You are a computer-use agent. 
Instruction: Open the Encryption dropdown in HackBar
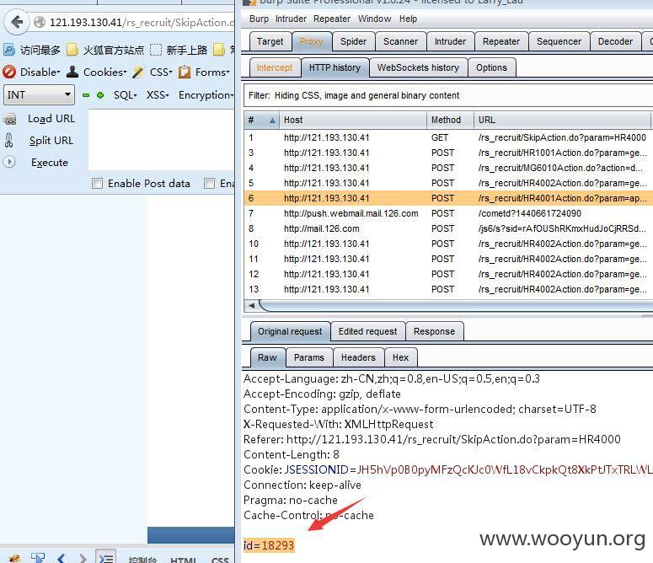click(206, 95)
